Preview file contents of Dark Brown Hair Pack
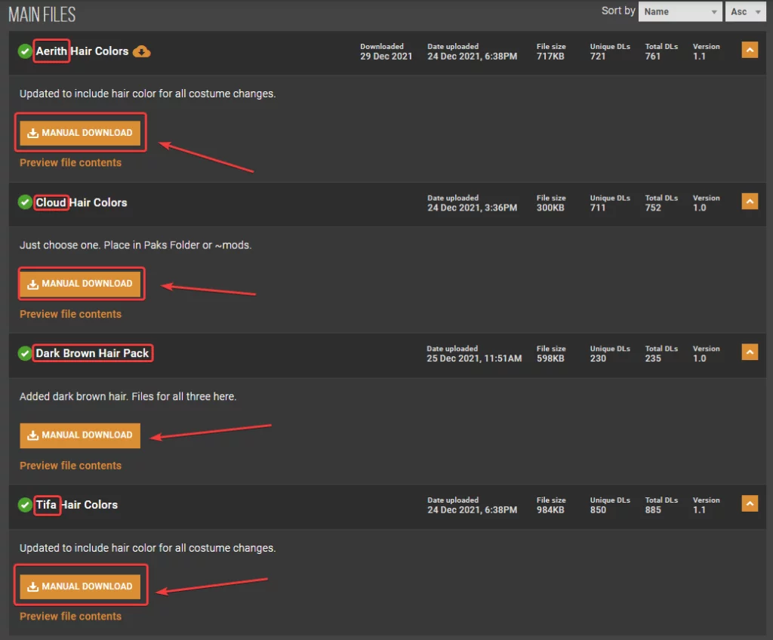 (70, 466)
